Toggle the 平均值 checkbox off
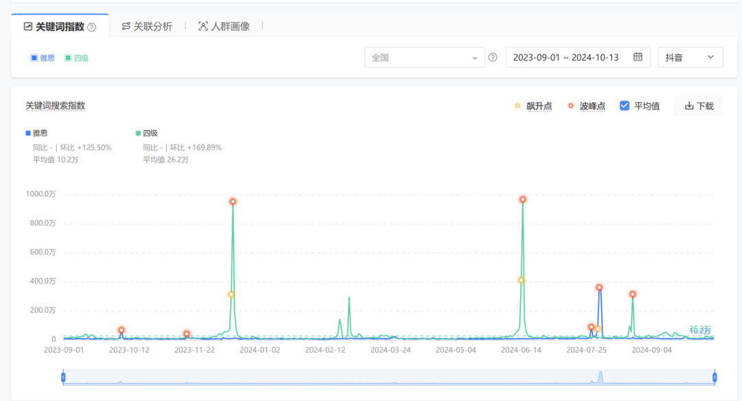 pos(624,105)
